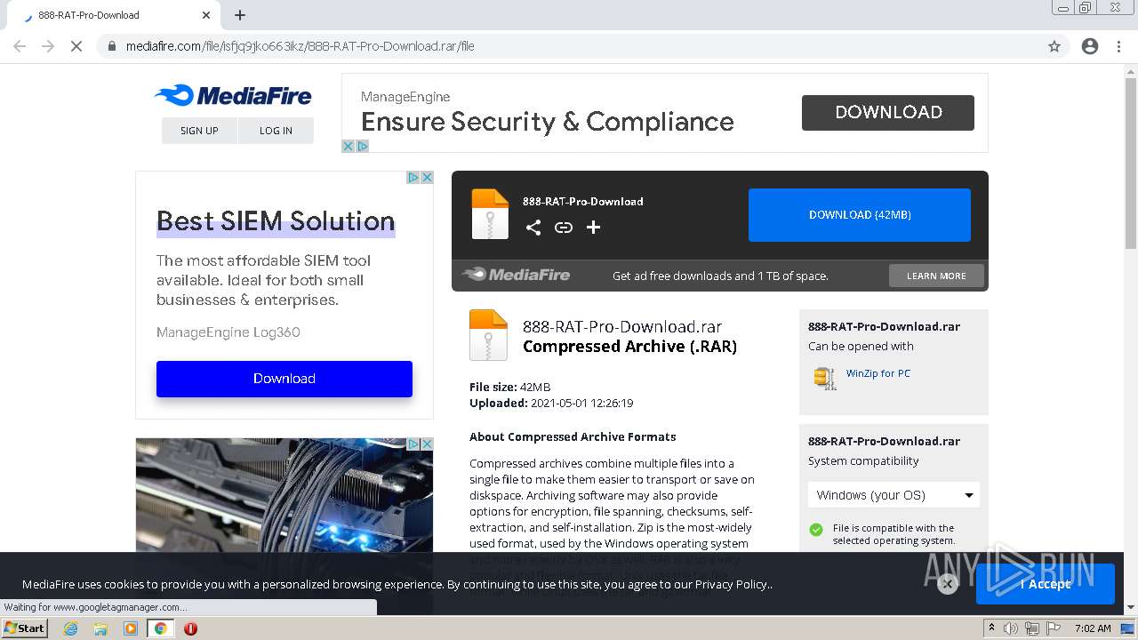
Task: Go forward in browser history
Action: pos(48,46)
